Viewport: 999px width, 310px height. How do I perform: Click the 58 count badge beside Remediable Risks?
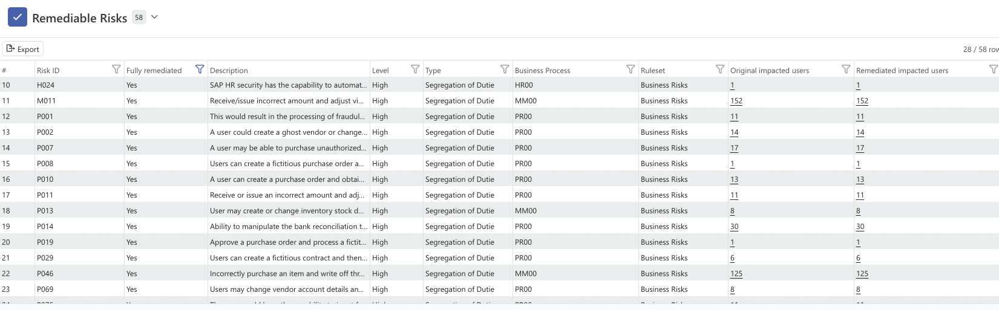click(x=139, y=18)
